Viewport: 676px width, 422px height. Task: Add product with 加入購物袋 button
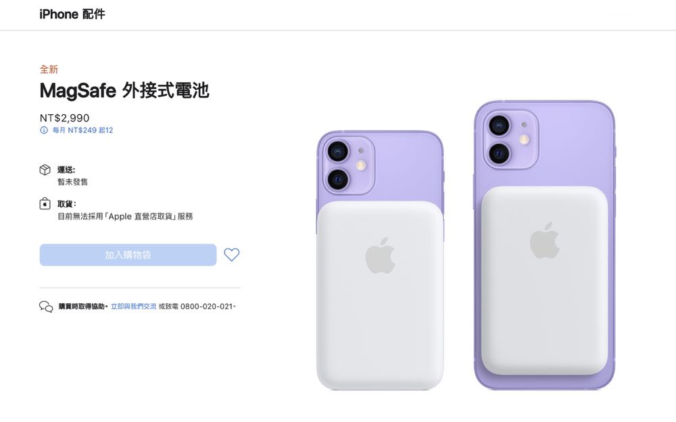pos(128,255)
